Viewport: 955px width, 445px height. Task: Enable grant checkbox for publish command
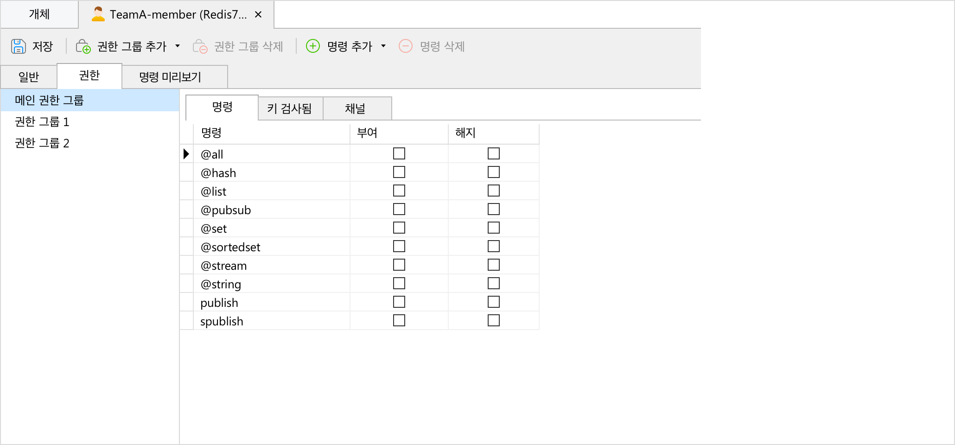coord(399,302)
